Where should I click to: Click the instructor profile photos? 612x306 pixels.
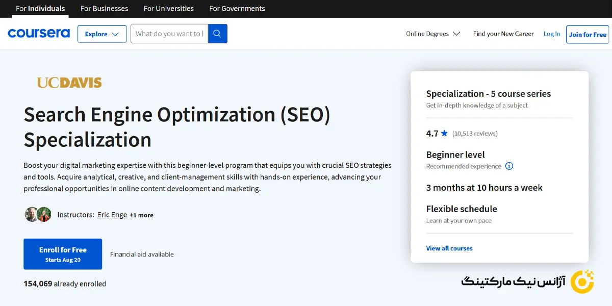click(38, 215)
